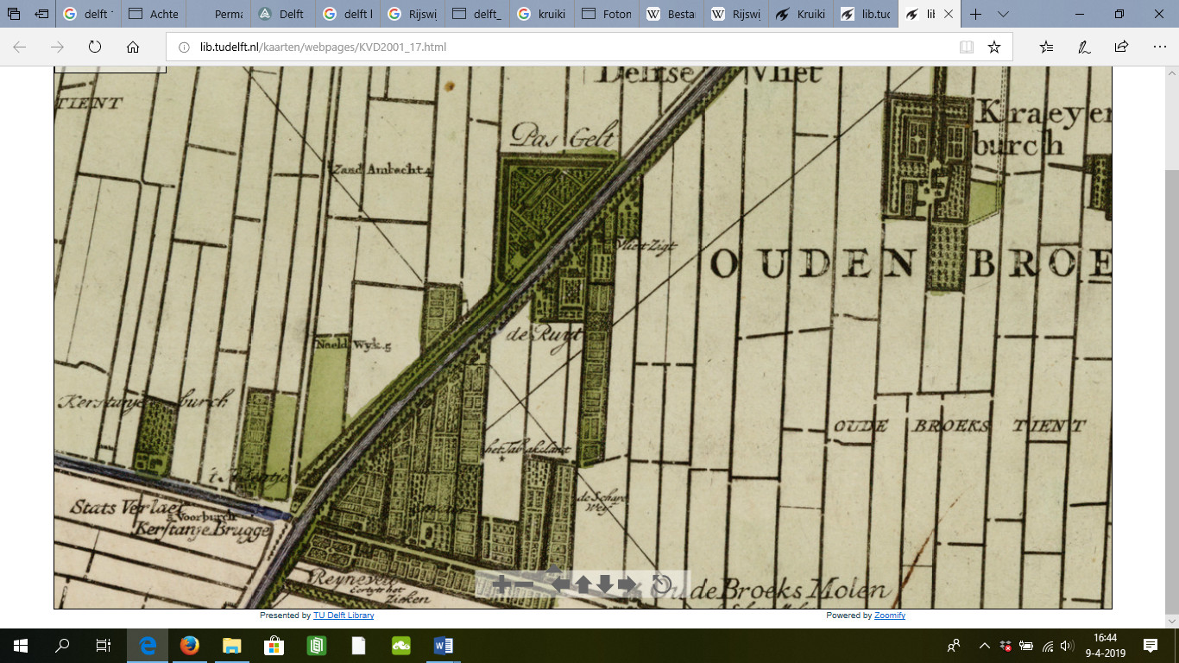This screenshot has width=1179, height=663.
Task: Switch to the inactive 'lib.tuc' tab
Action: 865,14
